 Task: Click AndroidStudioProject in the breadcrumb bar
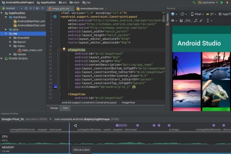coord(18,2)
